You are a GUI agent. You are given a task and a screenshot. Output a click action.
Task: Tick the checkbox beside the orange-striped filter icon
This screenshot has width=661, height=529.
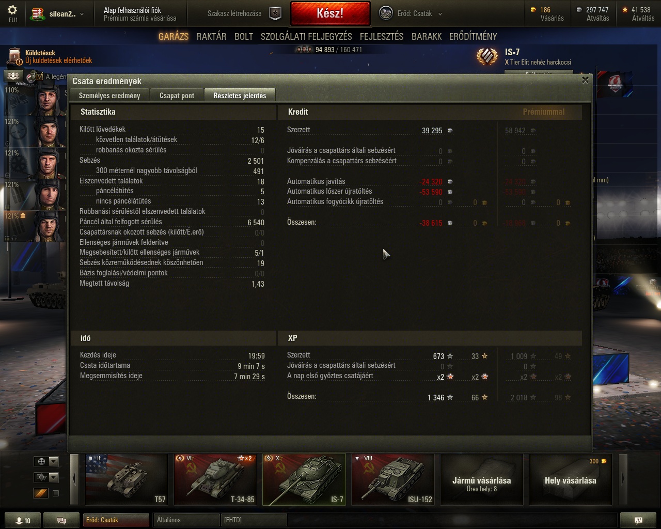pos(56,493)
